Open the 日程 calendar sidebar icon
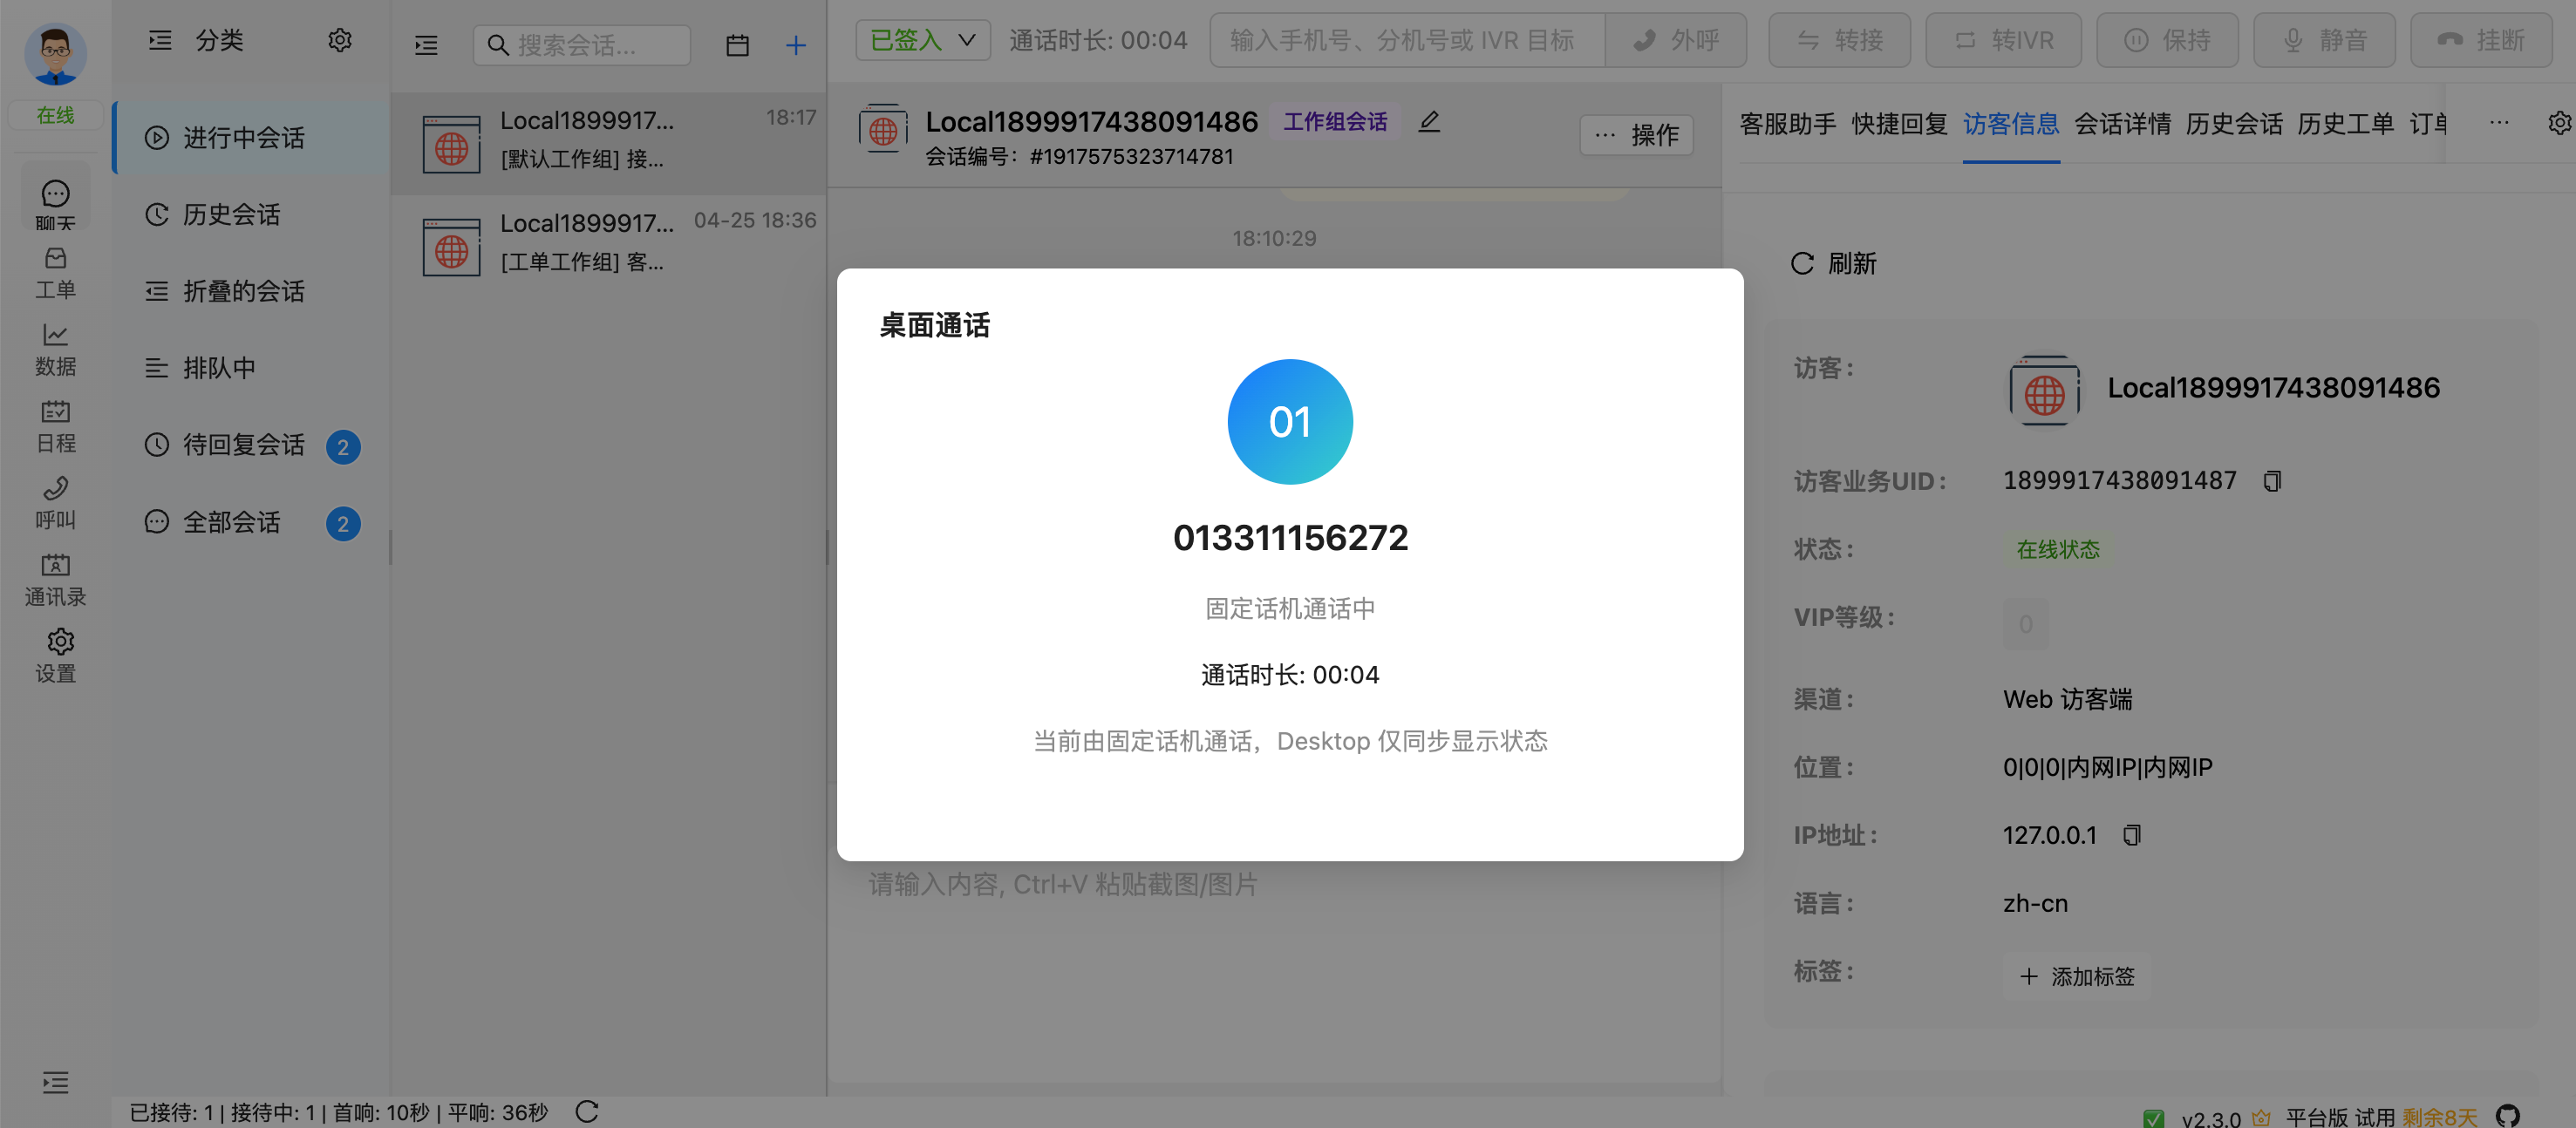 pyautogui.click(x=55, y=427)
